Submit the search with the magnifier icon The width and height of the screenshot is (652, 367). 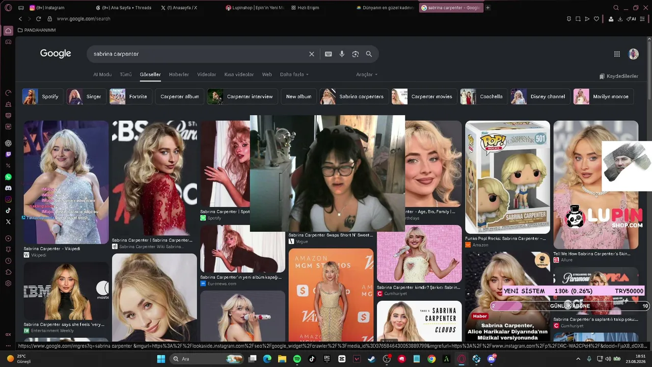(369, 54)
